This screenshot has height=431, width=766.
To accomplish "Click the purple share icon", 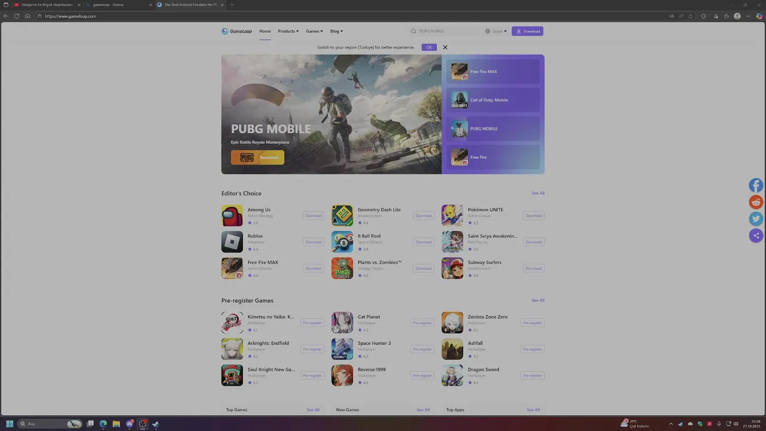I will click(756, 236).
